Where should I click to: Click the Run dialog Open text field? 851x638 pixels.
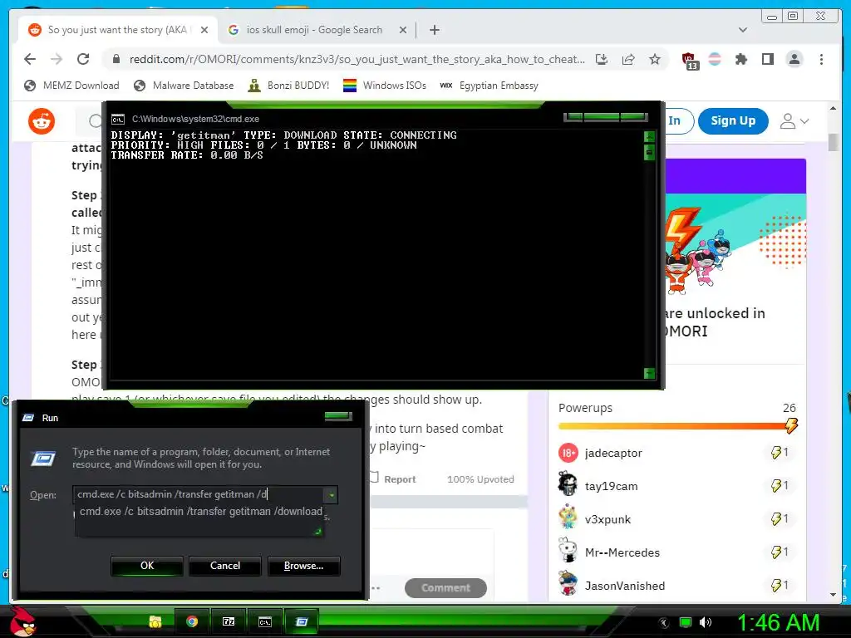199,494
